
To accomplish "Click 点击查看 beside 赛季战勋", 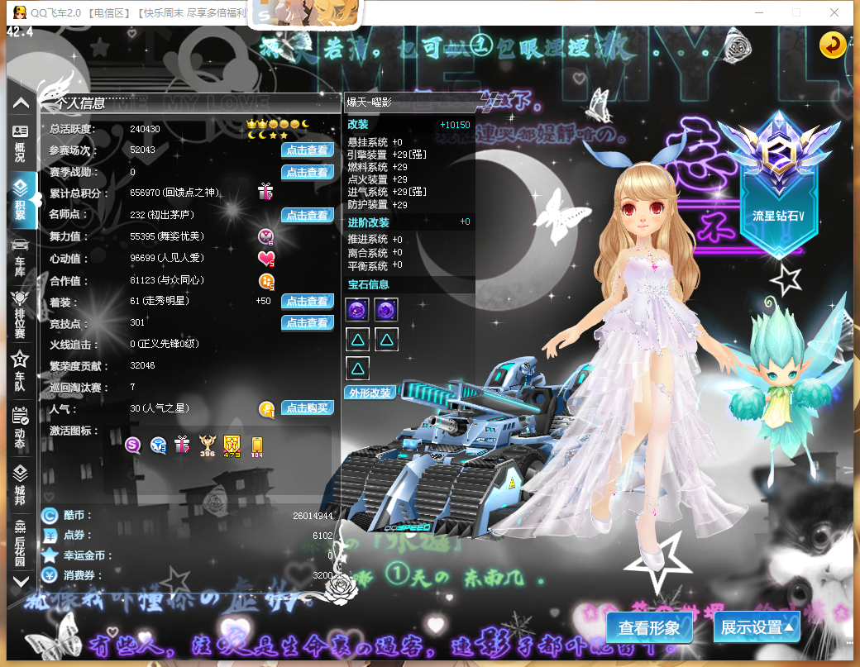I will (307, 172).
